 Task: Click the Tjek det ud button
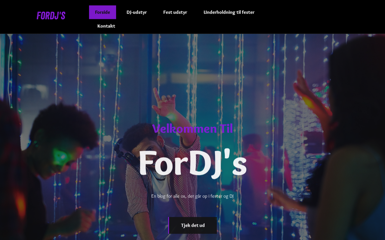(193, 225)
